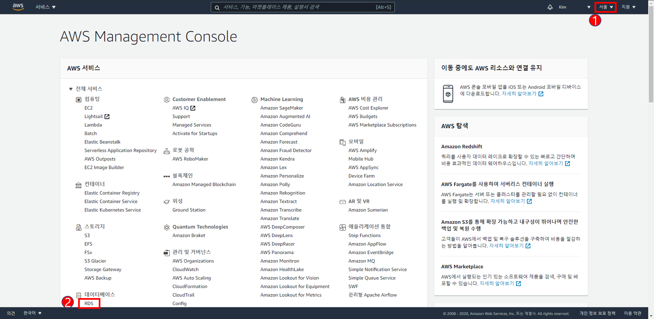Open CloudFormation link
Image resolution: width=654 pixels, height=319 pixels.
[190, 287]
